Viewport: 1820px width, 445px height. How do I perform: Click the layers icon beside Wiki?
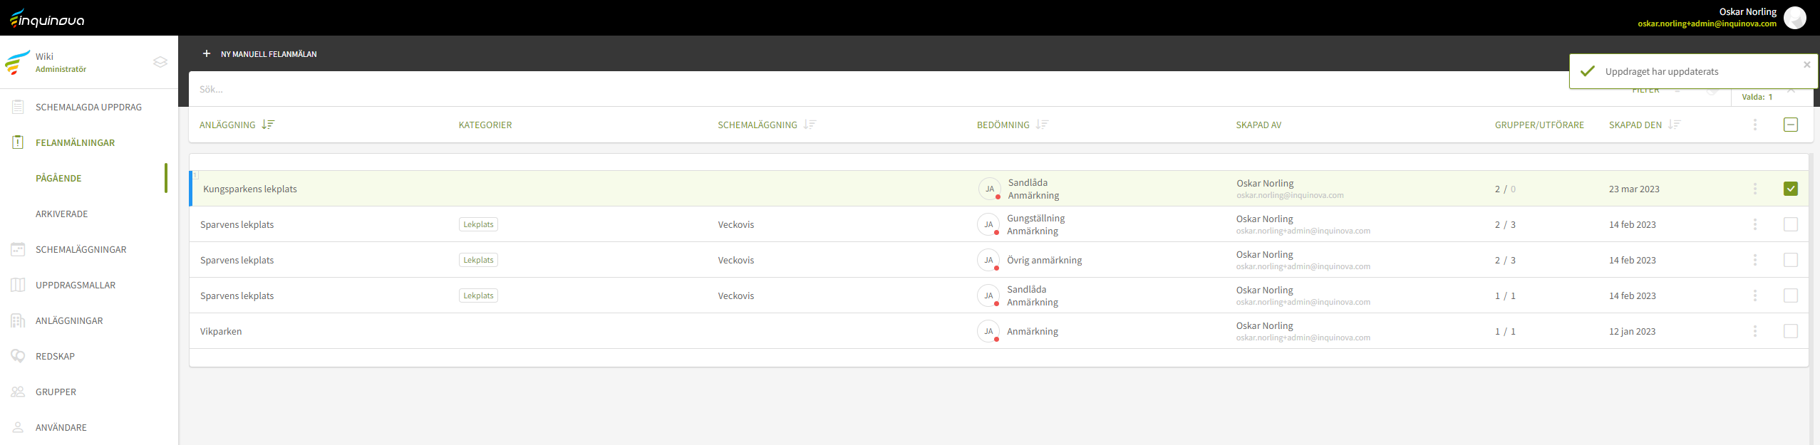[160, 62]
